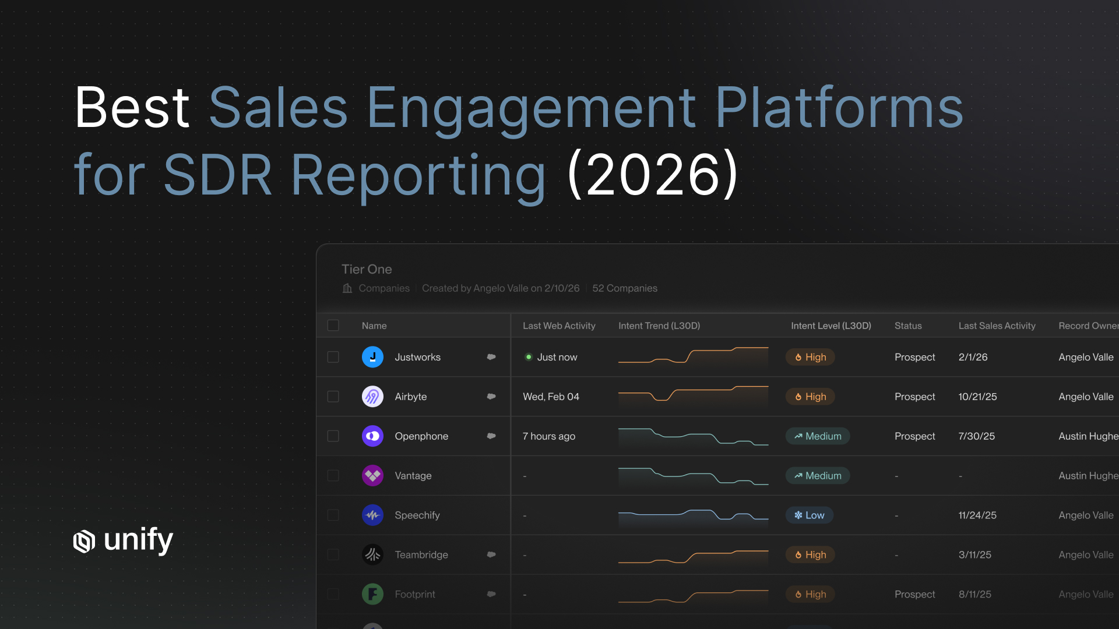Click Angelo Valle owner in Airbyte row
This screenshot has height=629, width=1119.
(x=1086, y=397)
